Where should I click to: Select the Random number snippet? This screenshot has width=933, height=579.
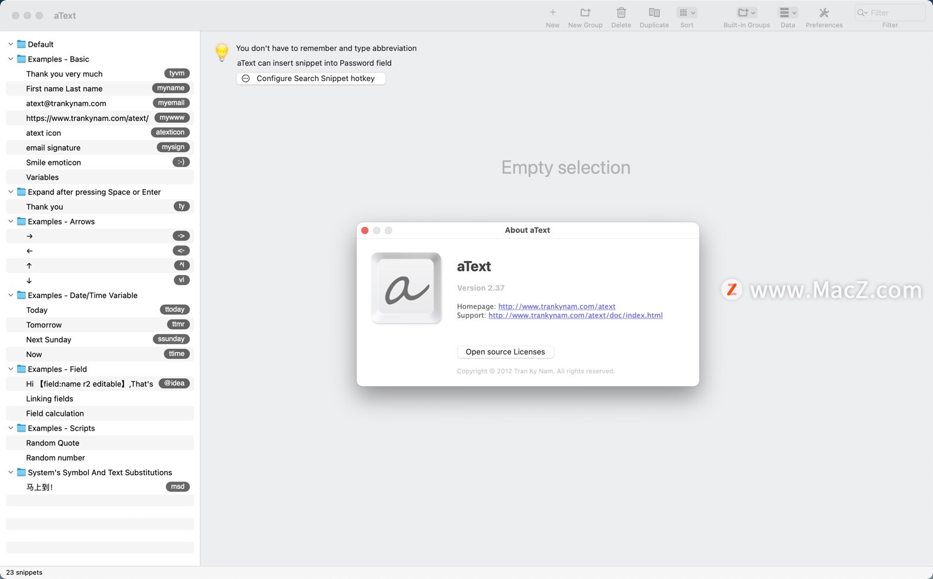pos(100,458)
